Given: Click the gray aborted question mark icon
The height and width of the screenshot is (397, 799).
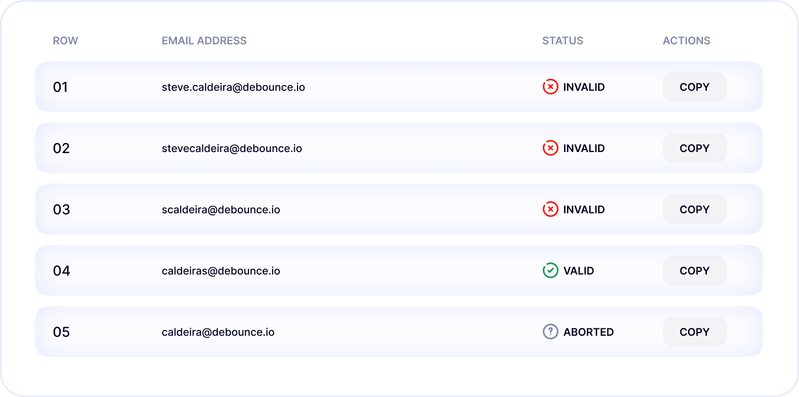Looking at the screenshot, I should coord(550,332).
